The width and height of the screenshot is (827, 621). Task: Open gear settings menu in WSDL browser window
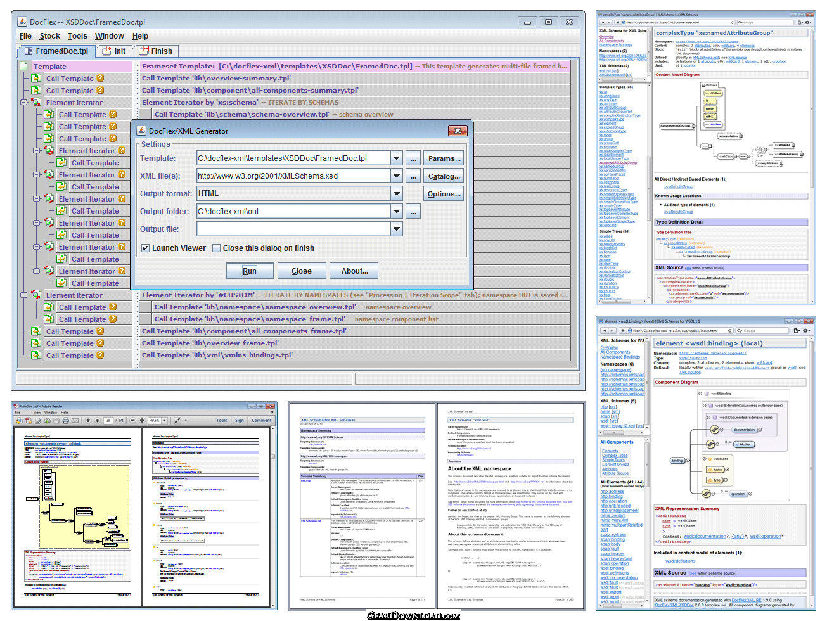pos(807,330)
